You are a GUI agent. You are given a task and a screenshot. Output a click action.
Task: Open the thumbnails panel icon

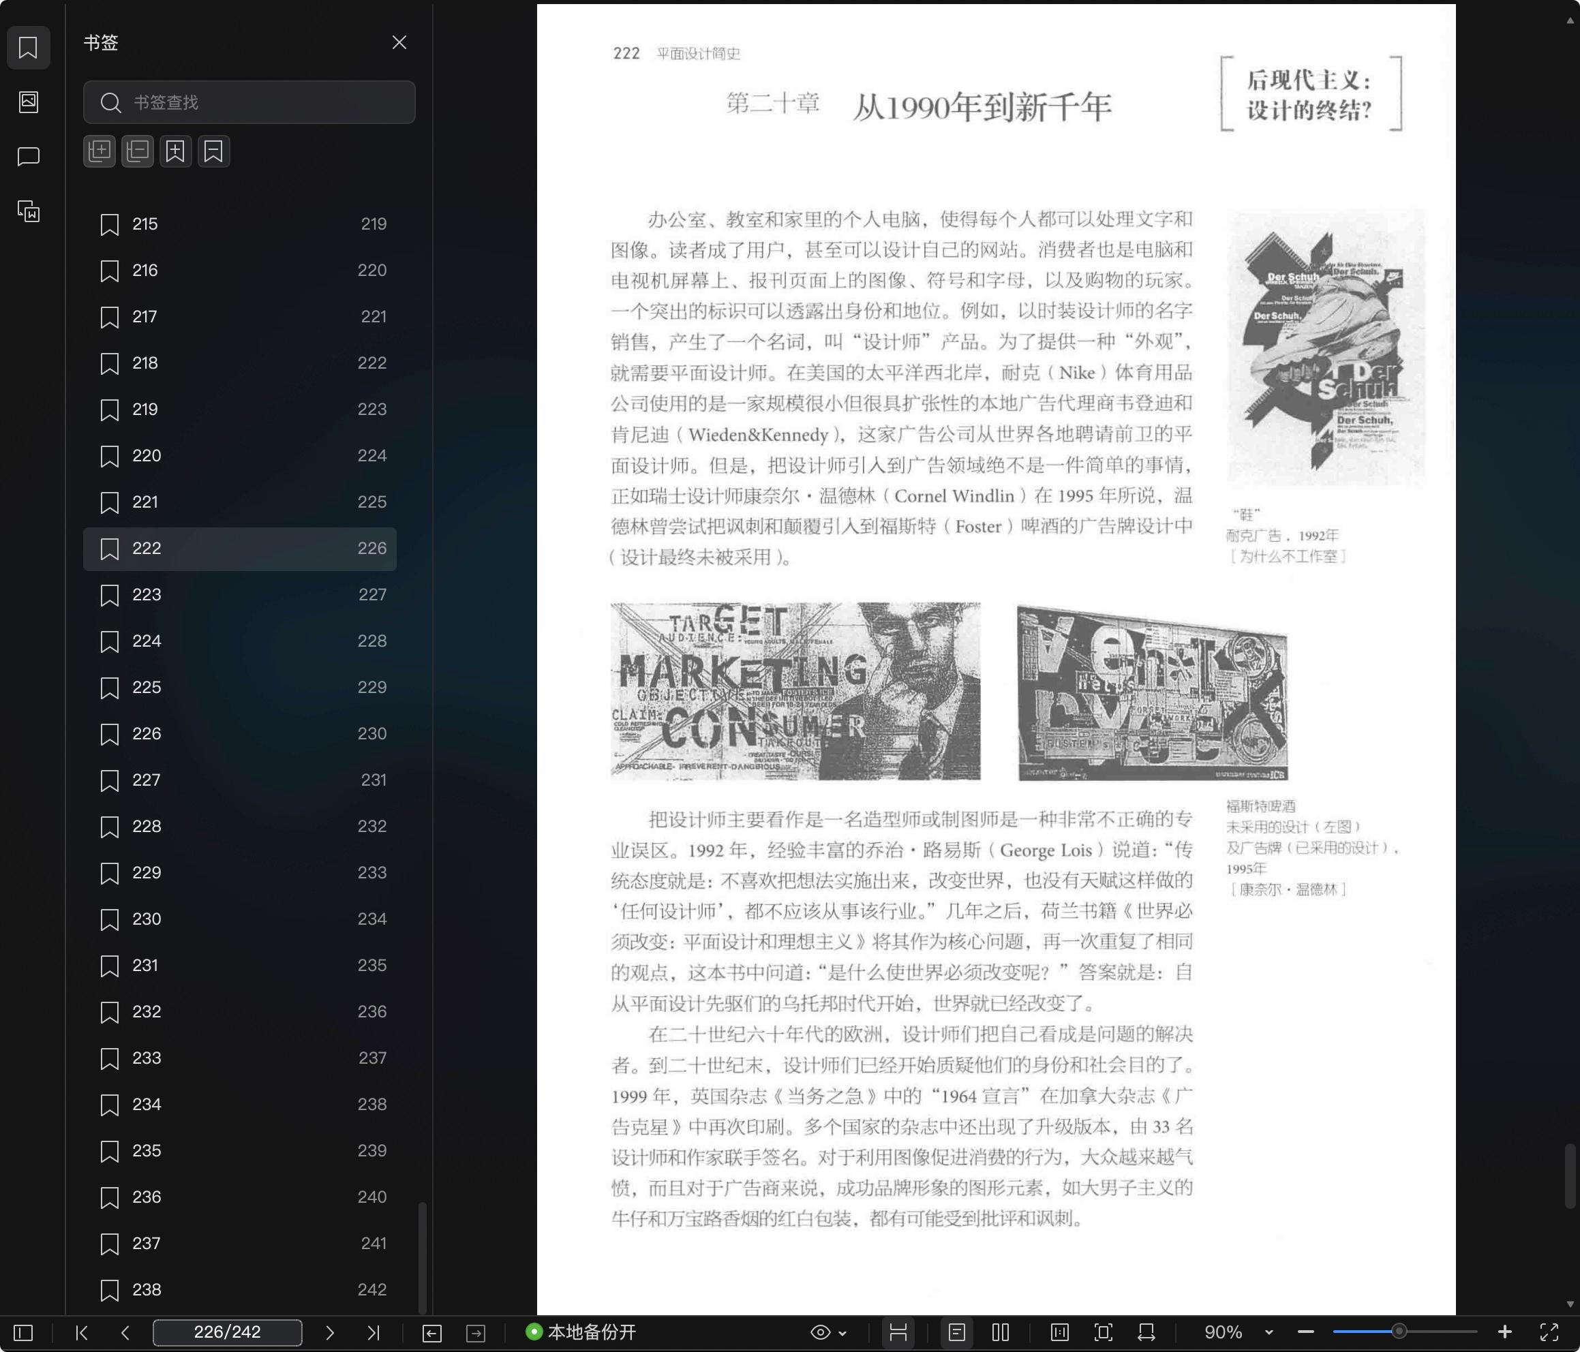(28, 102)
